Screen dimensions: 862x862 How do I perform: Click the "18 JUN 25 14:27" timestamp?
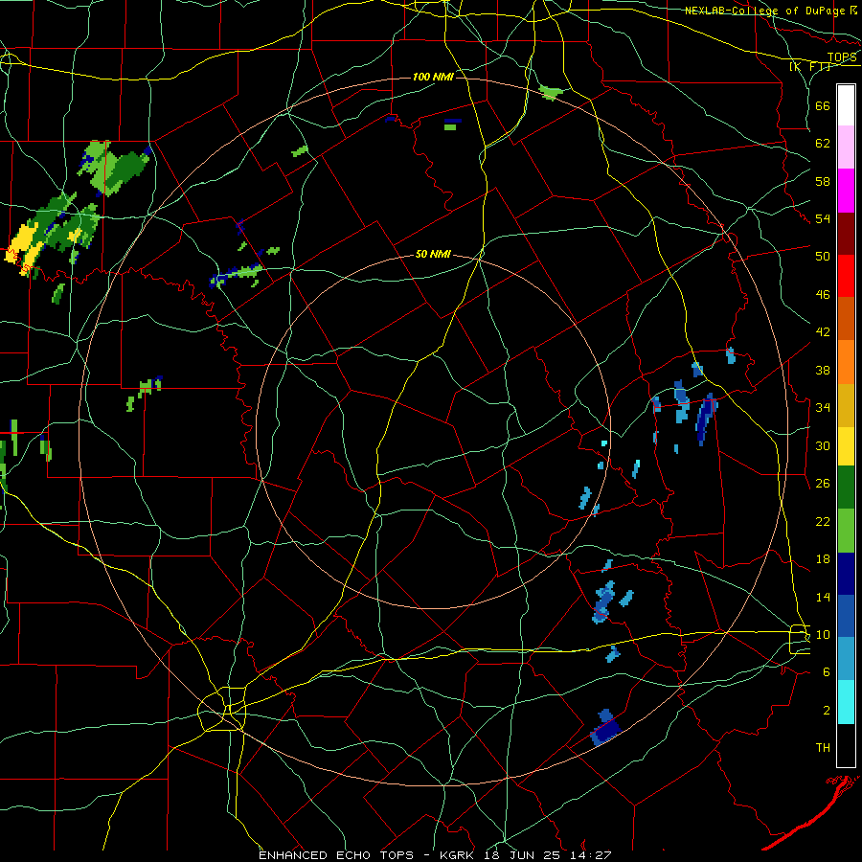click(548, 855)
